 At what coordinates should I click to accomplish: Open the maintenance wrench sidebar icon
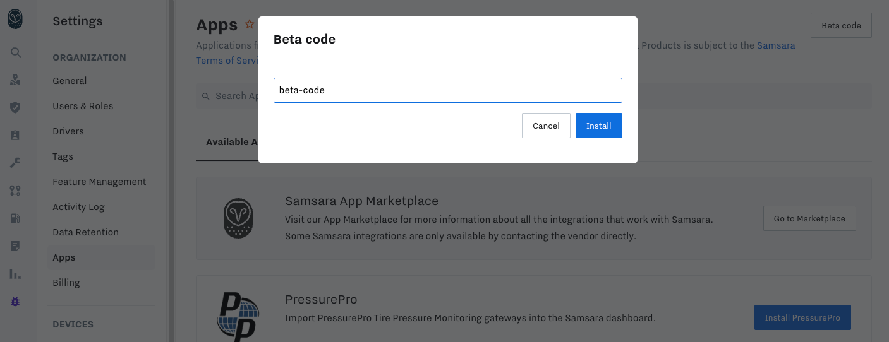[x=16, y=163]
